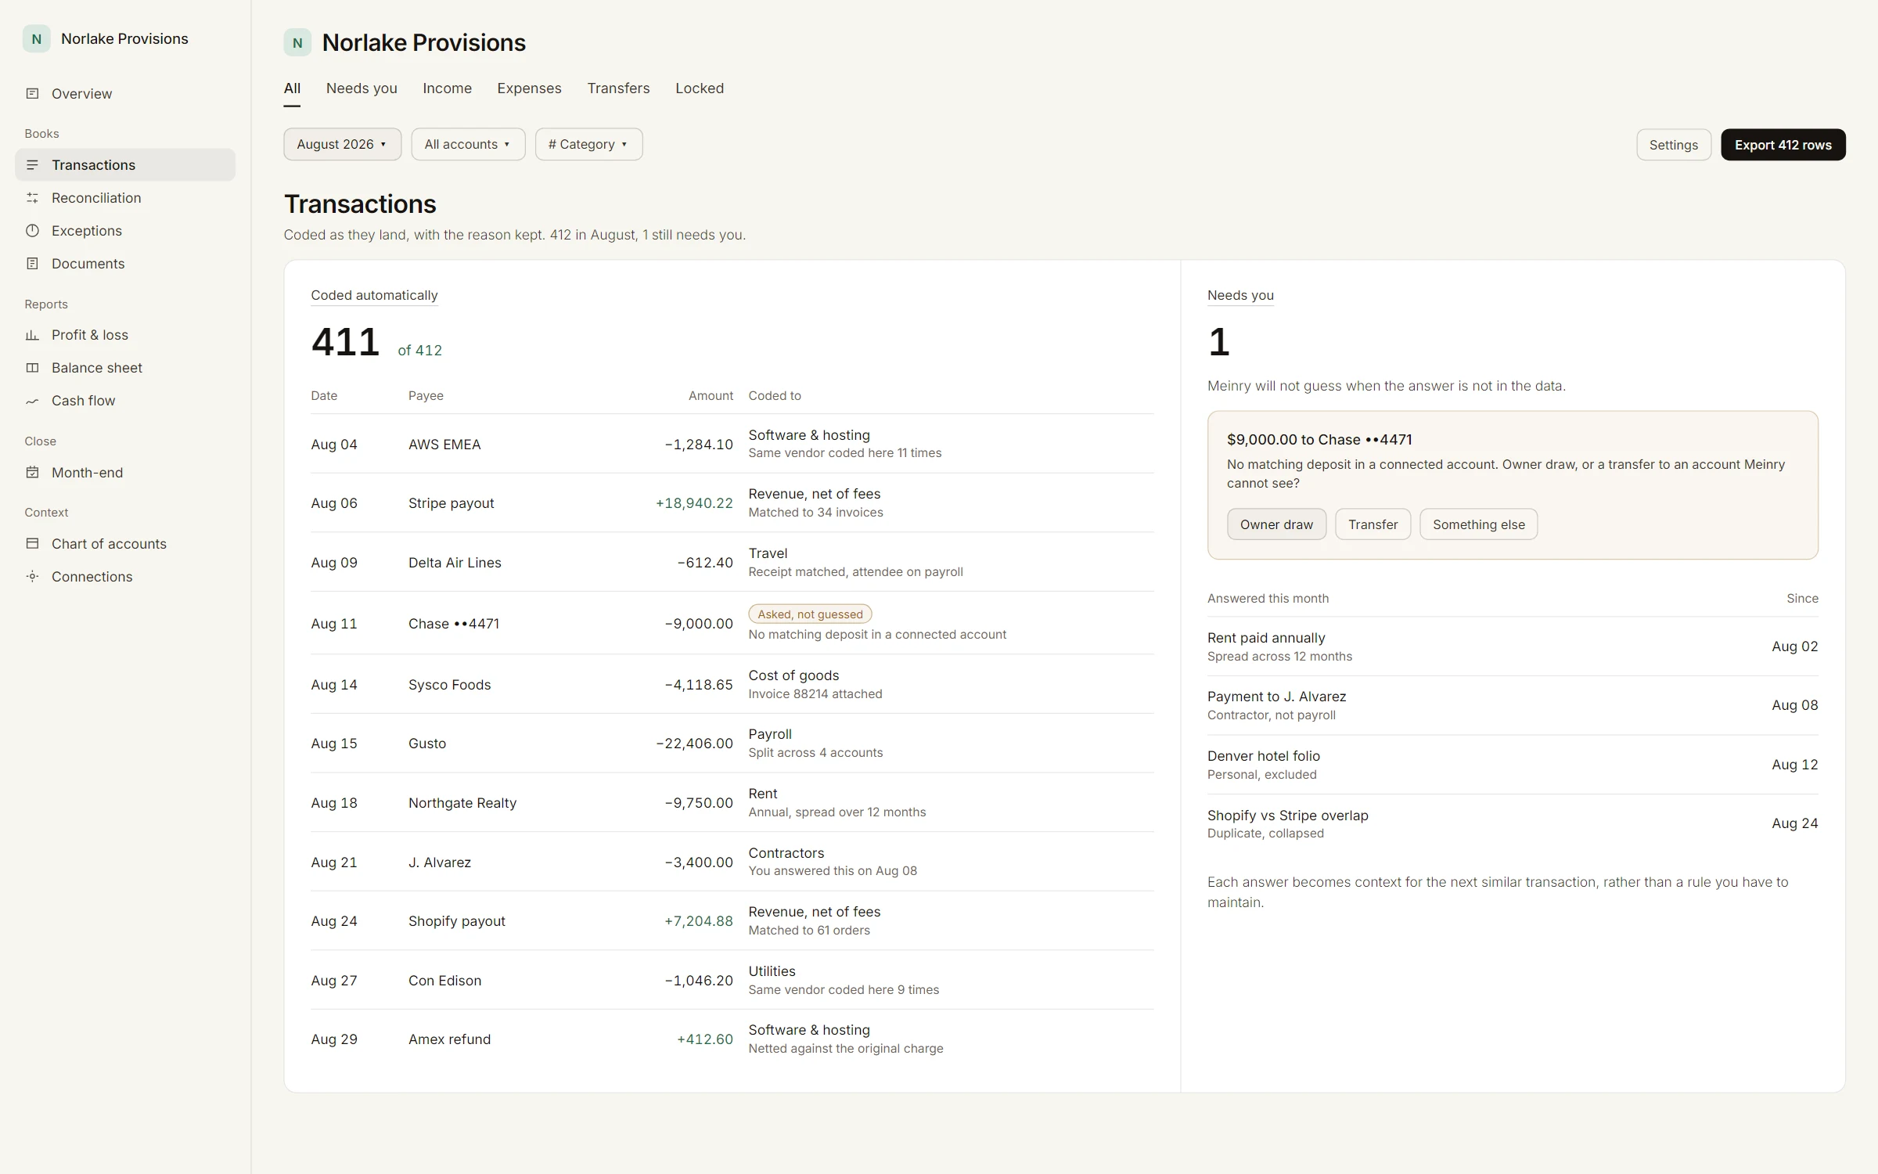Switch to the All tab
This screenshot has width=1878, height=1174.
coord(292,88)
